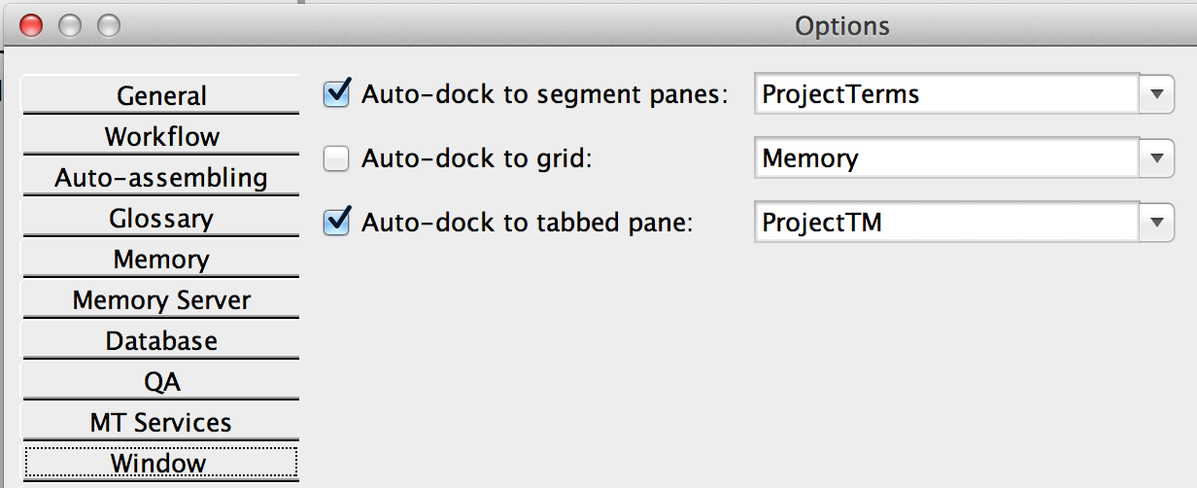
Task: Close the Options window
Action: pyautogui.click(x=31, y=25)
